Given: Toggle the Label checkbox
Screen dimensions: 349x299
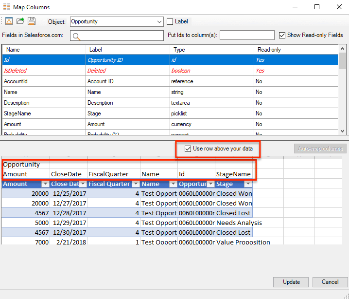Looking at the screenshot, I should pyautogui.click(x=170, y=21).
